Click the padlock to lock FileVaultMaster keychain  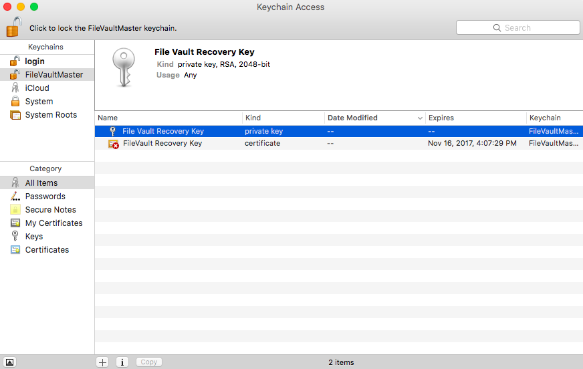point(14,27)
